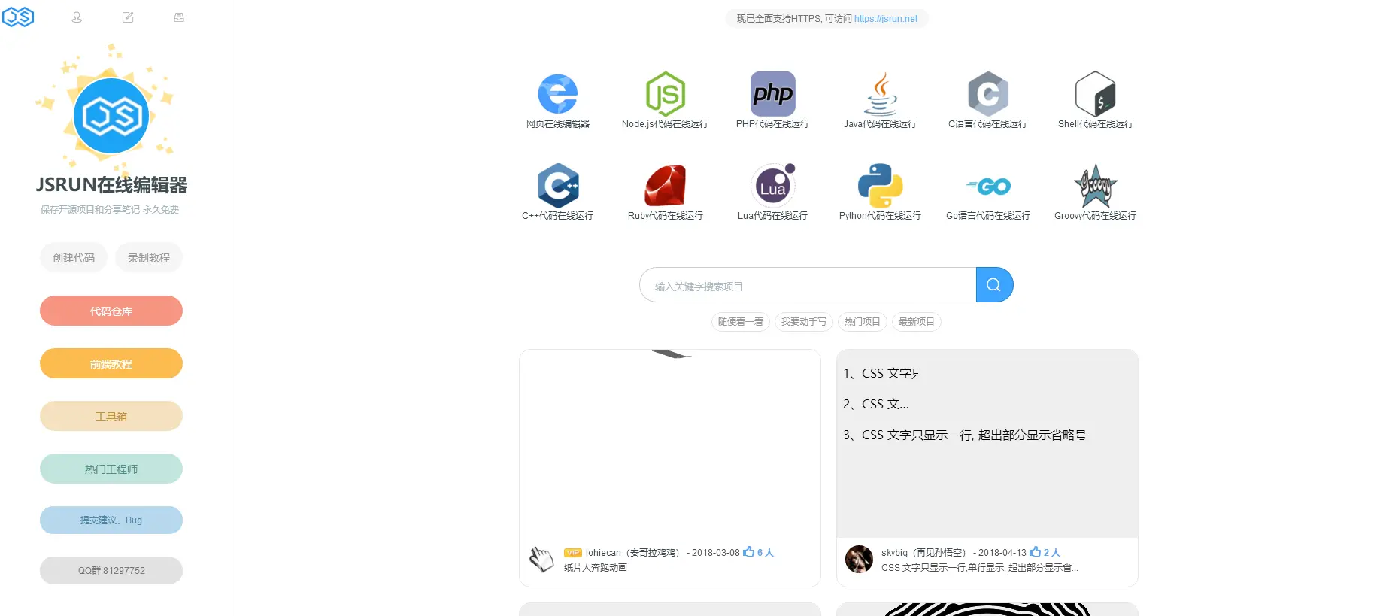Click the Lua代码在线运行 label
This screenshot has width=1389, height=616.
[x=773, y=216]
